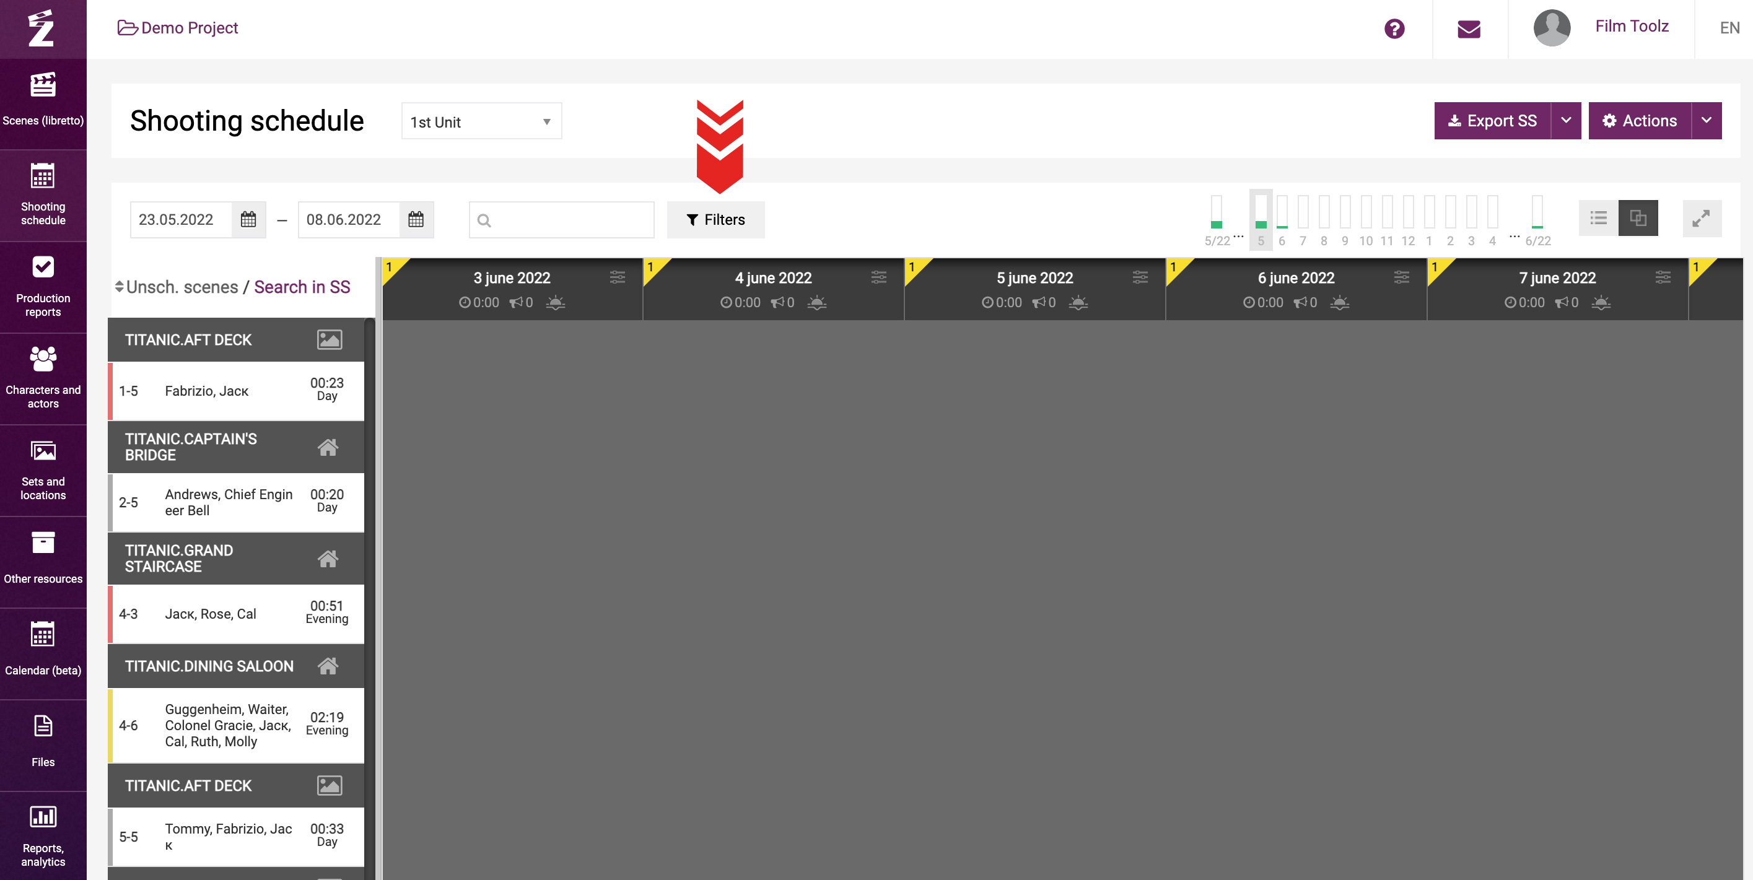Expand Export SS options arrow
This screenshot has width=1753, height=880.
point(1566,121)
